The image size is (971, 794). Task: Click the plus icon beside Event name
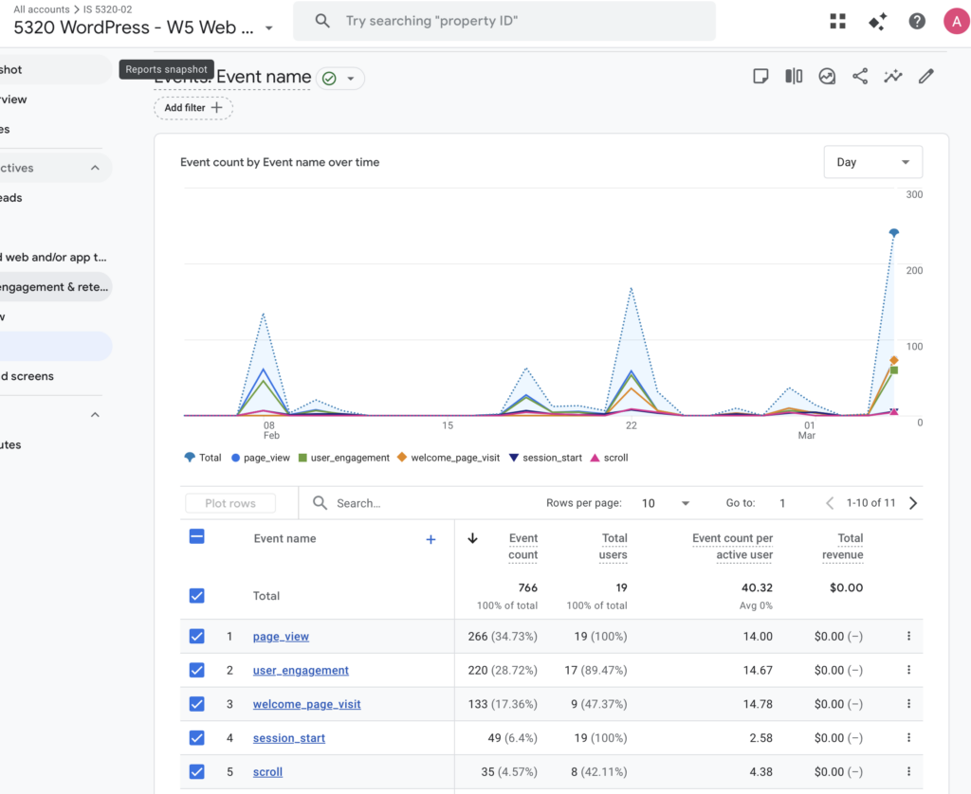pyautogui.click(x=431, y=539)
